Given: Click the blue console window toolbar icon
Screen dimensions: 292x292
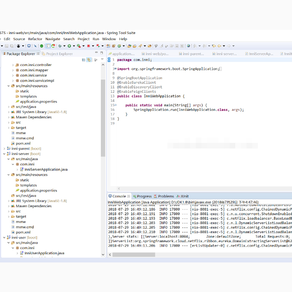Looking at the screenshot, I should point(29,46).
